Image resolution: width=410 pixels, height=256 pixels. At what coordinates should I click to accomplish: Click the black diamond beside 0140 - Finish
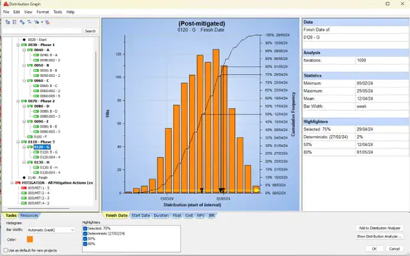(24, 177)
